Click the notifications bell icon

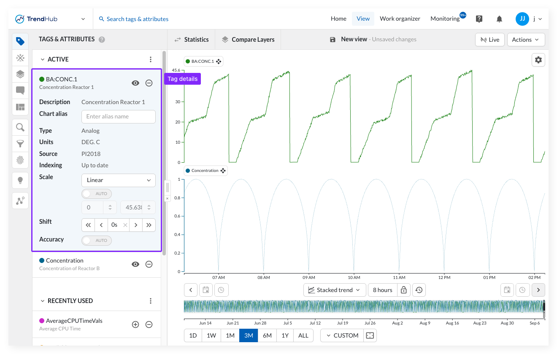click(499, 19)
